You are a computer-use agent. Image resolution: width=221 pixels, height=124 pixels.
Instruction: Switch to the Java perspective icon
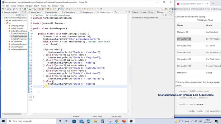(x=172, y=9)
